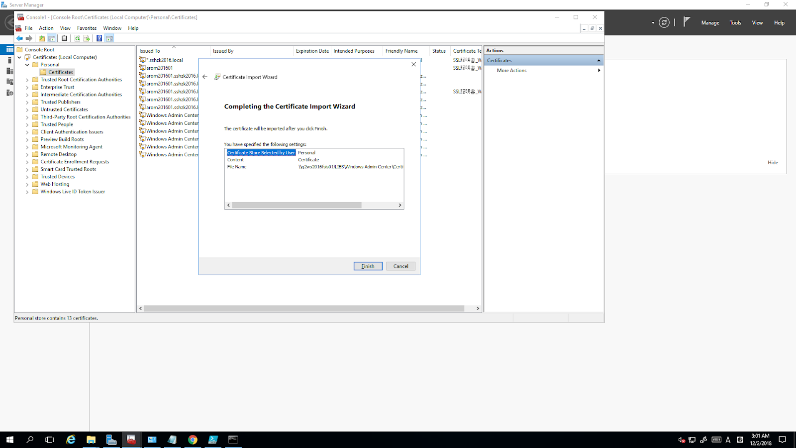
Task: Select the Web Hosting tree item
Action: tap(55, 184)
